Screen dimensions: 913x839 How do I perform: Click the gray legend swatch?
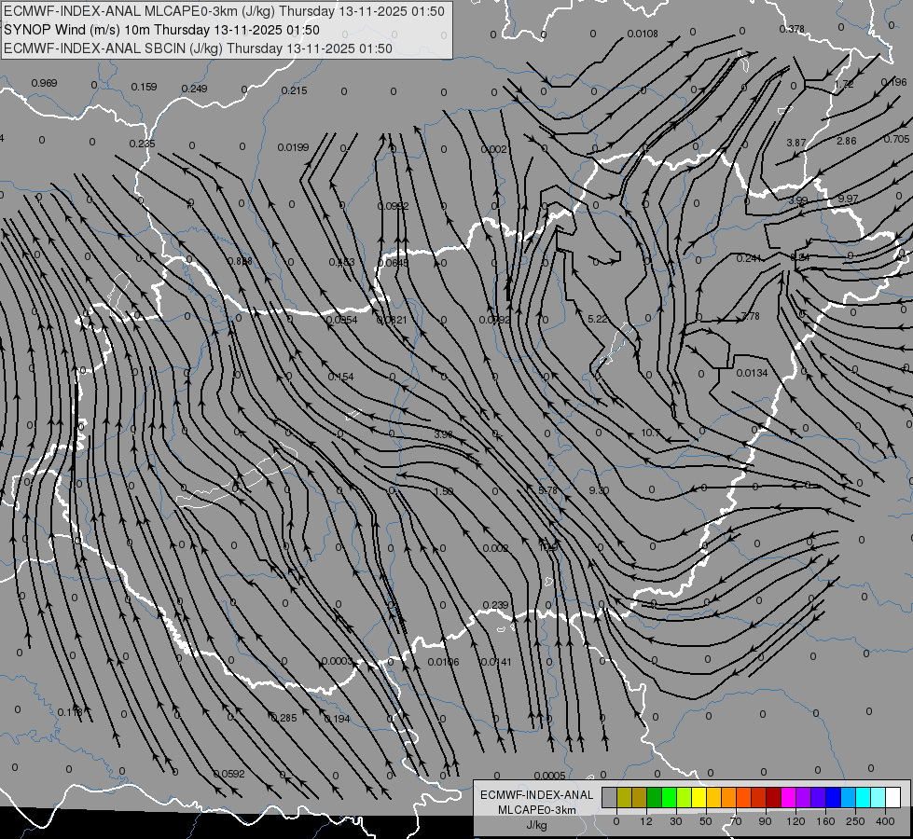click(610, 797)
